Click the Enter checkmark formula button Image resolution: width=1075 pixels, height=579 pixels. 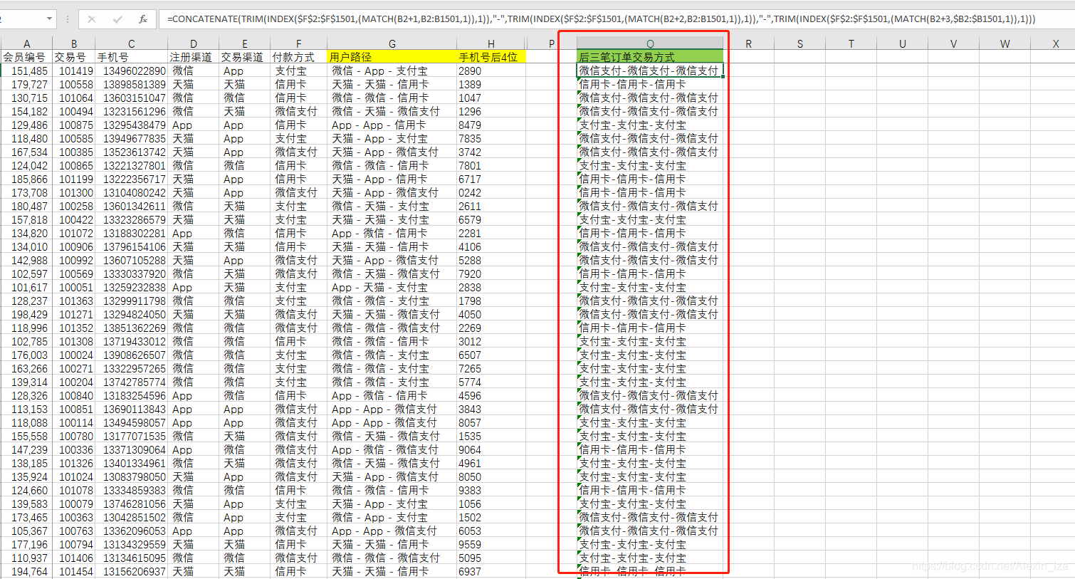coord(117,19)
